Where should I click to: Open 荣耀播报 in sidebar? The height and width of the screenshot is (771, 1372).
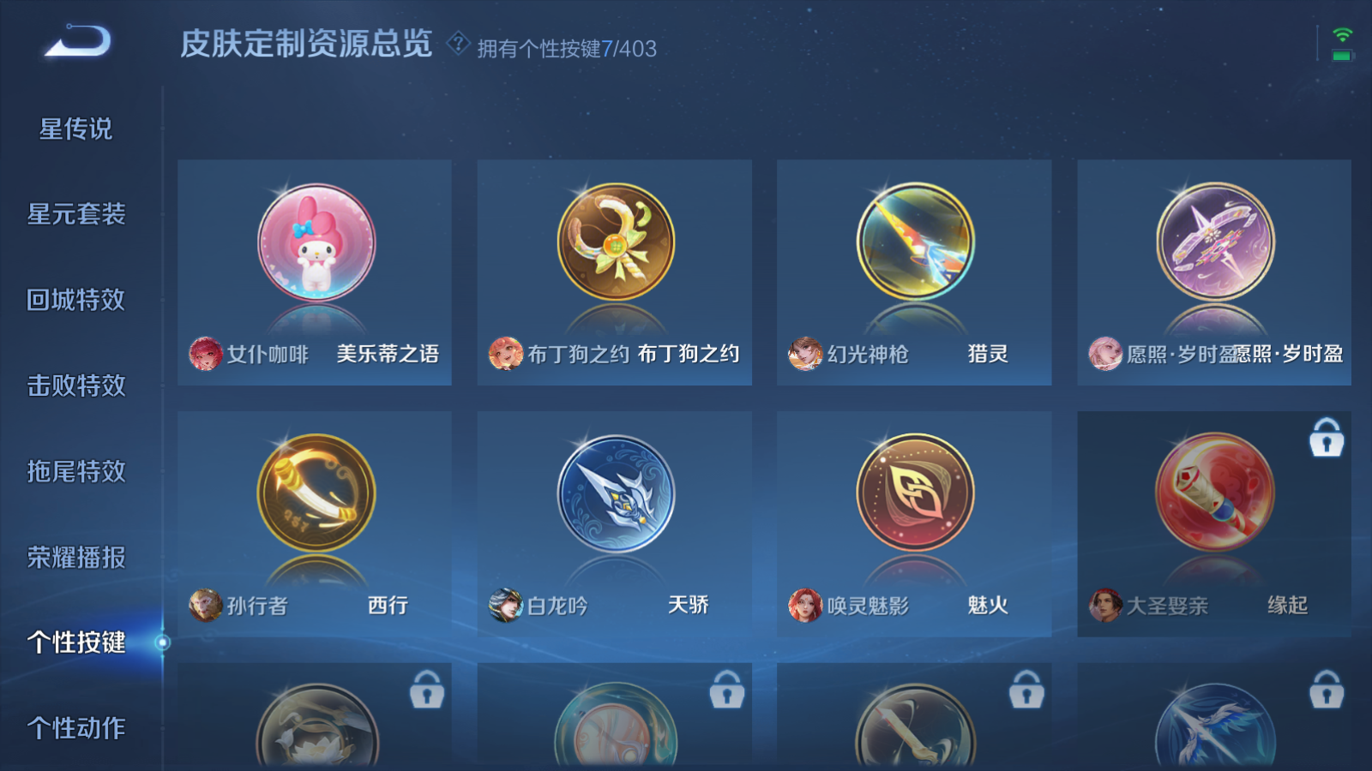point(76,558)
